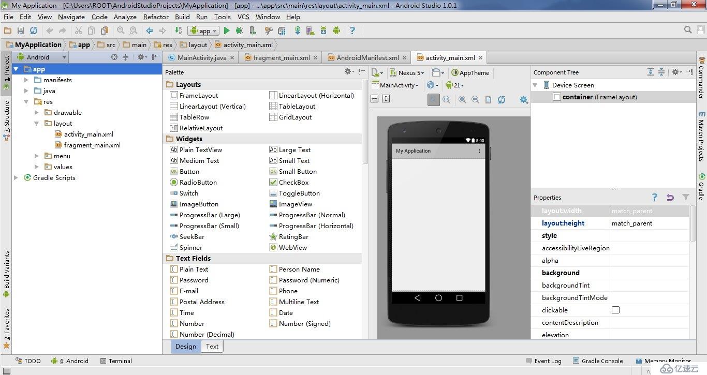707x375 pixels.
Task: Start debugging with the bug icon
Action: click(240, 31)
